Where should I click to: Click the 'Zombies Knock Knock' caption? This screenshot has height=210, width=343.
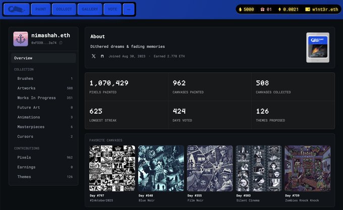[x=302, y=200]
